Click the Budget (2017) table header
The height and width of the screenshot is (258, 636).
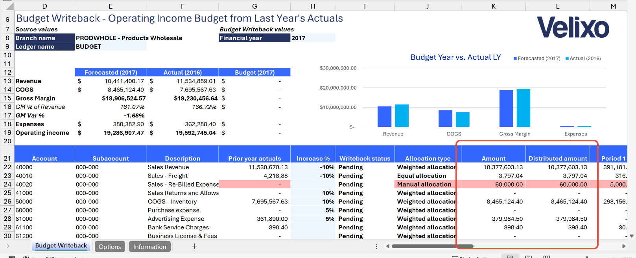(254, 72)
